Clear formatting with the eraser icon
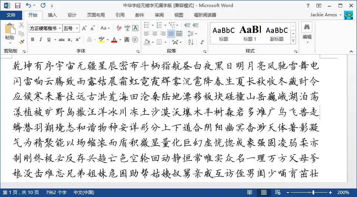This screenshot has width=357, height=197. pyautogui.click(x=119, y=28)
